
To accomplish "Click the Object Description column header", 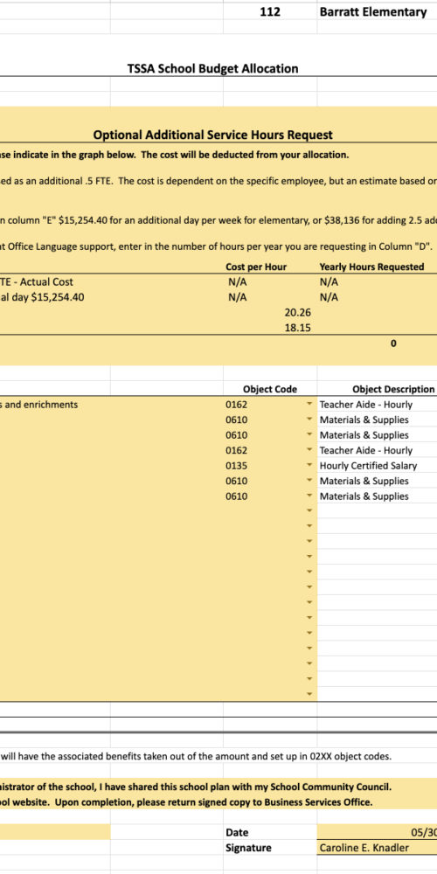I will (x=377, y=389).
